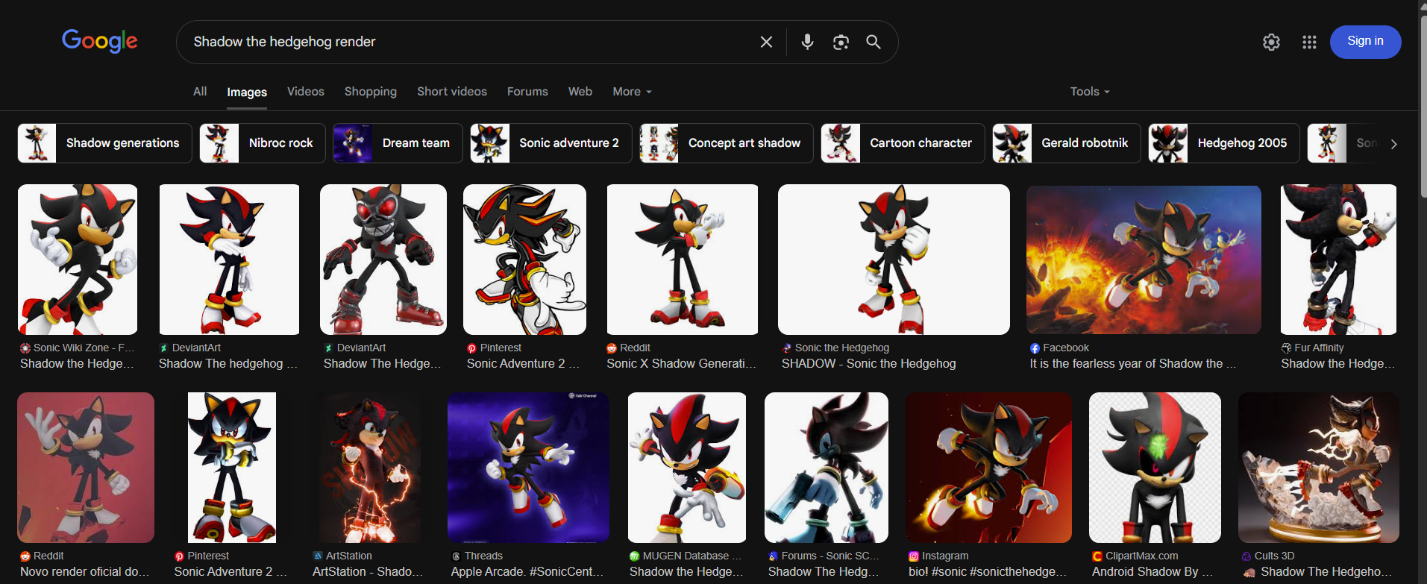Viewport: 1427px width, 584px height.
Task: Click the magnifying glass search icon
Action: tap(874, 42)
